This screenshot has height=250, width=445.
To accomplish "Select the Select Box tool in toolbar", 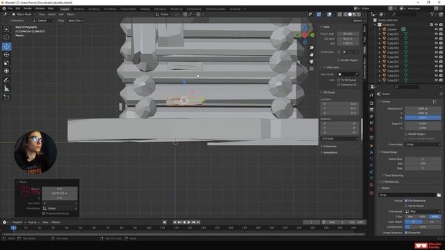I will pos(6,29).
